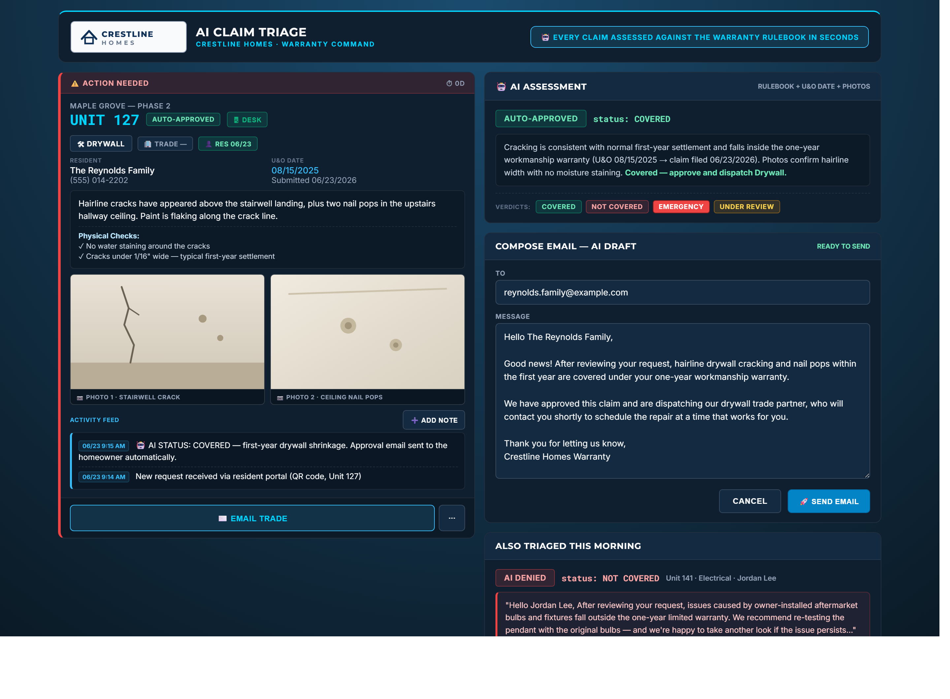
Task: Click the Desk badge icon
Action: (236, 120)
